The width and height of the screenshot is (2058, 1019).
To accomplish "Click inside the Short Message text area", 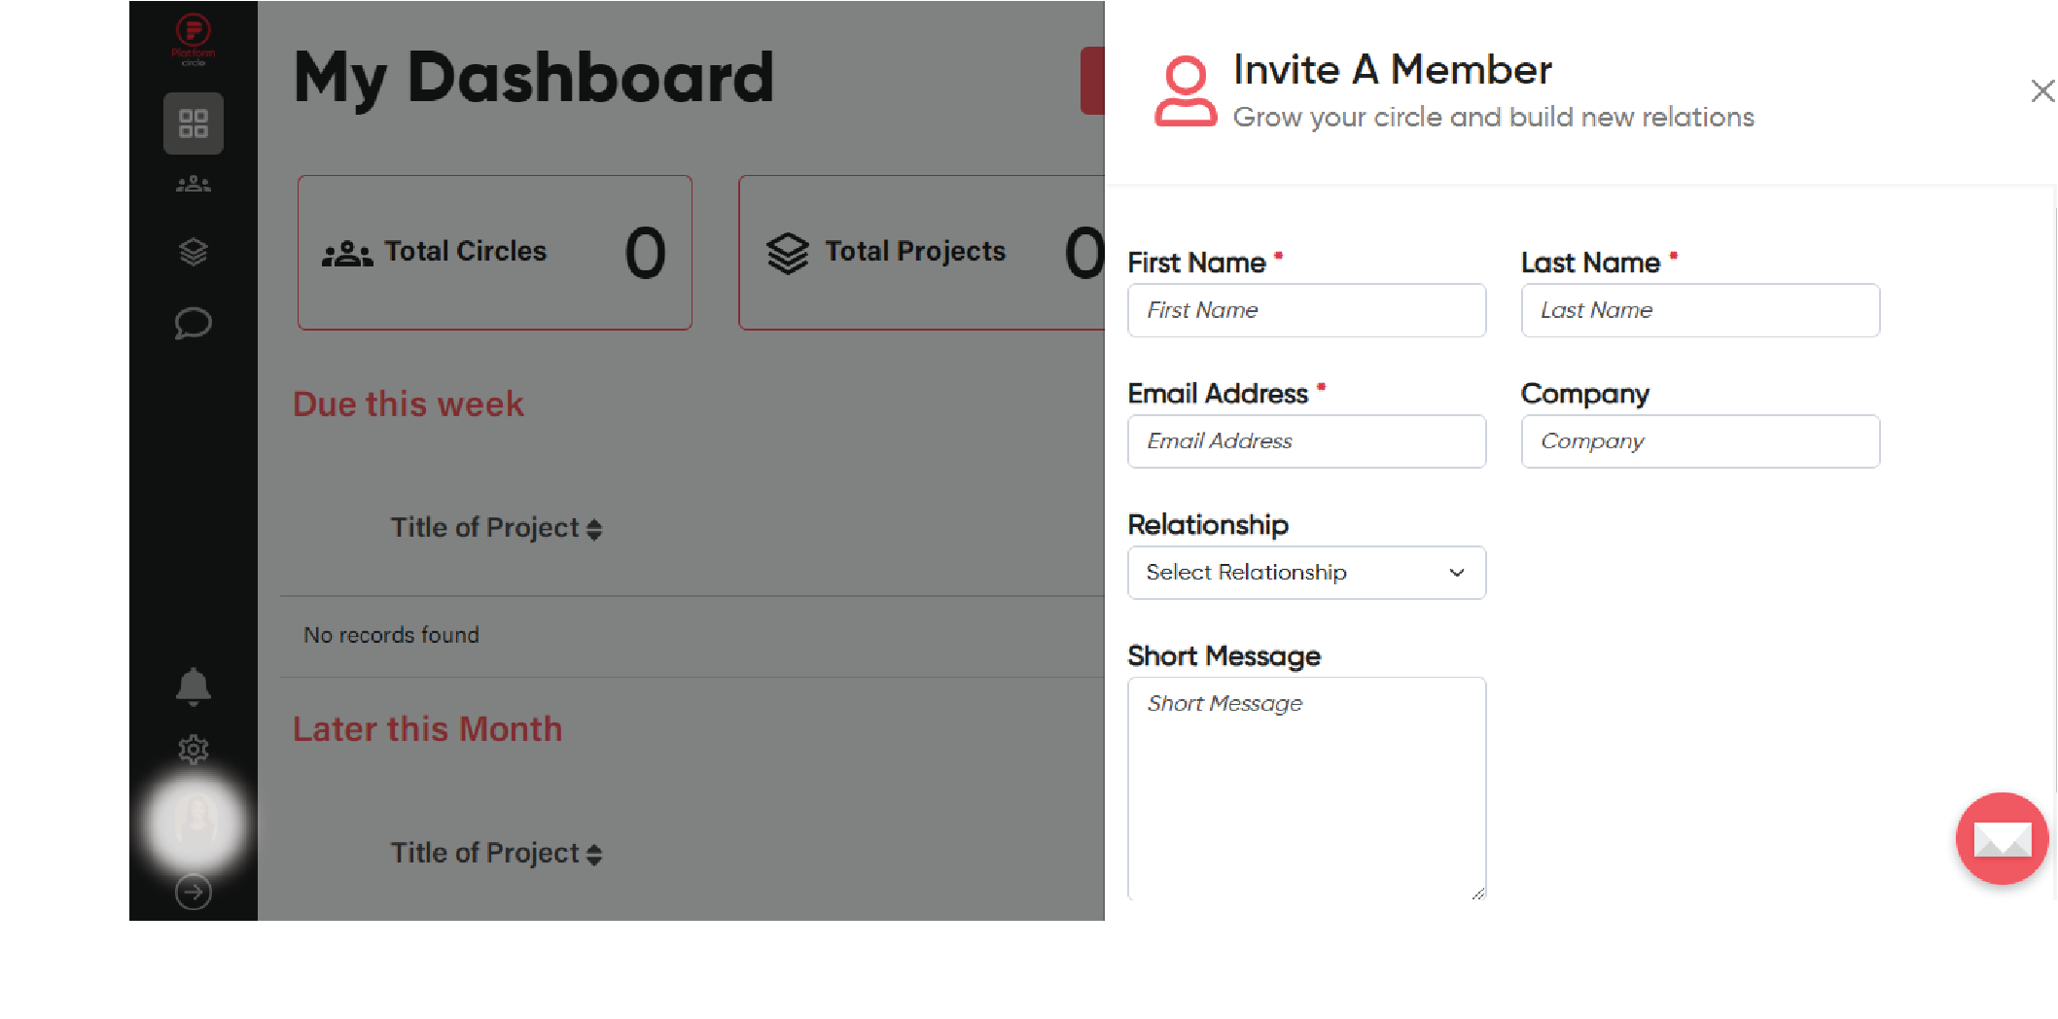I will click(x=1307, y=789).
